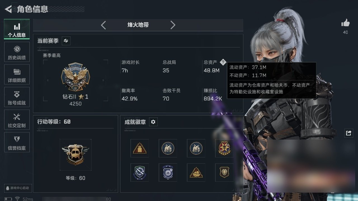Click the level 60 helicopter rank badge
The image size is (358, 201).
coord(76,155)
